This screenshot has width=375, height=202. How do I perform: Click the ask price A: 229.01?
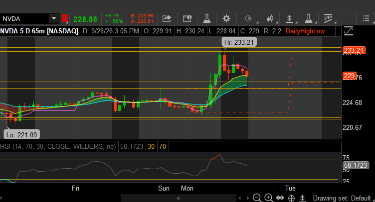[142, 21]
